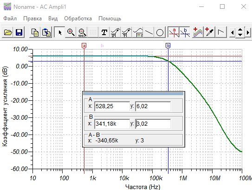Viewport: 252px width, 190px height.
Task: Select the line drawing tool
Action: tap(149, 32)
